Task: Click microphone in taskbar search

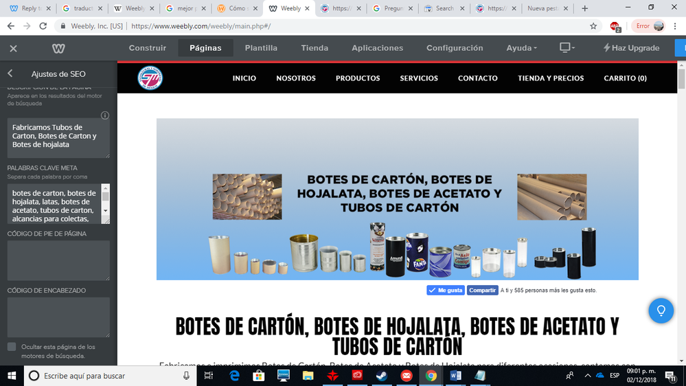Action: (186, 376)
